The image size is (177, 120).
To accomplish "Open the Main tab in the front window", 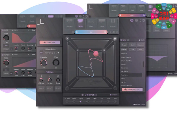I will 91,24.
